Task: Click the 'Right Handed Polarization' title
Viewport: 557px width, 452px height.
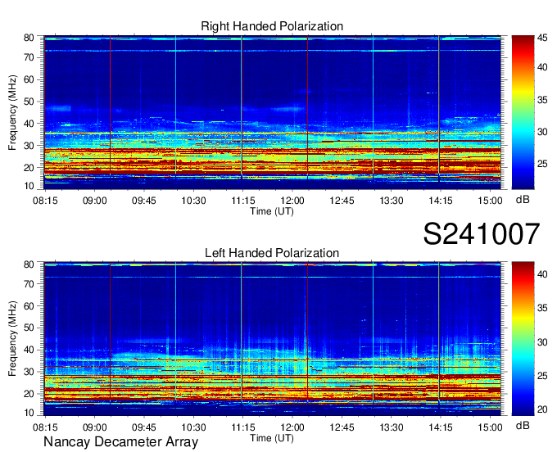Action: point(272,26)
